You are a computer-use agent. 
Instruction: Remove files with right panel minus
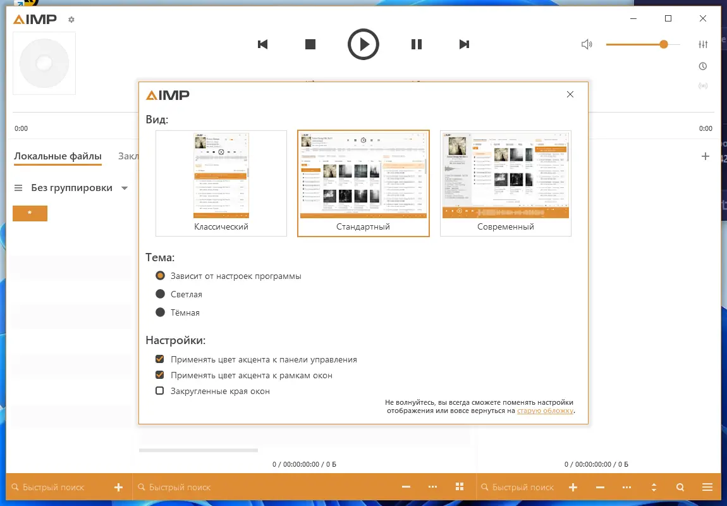point(600,488)
